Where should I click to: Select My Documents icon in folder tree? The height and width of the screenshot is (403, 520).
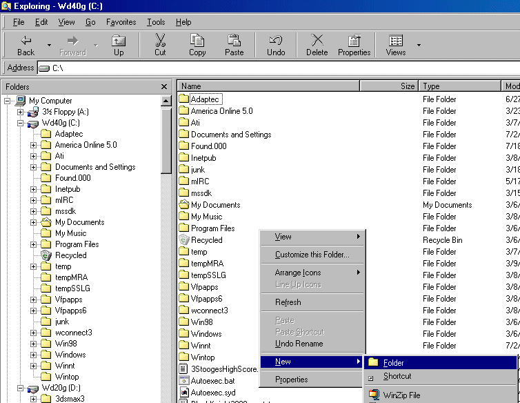coord(46,222)
